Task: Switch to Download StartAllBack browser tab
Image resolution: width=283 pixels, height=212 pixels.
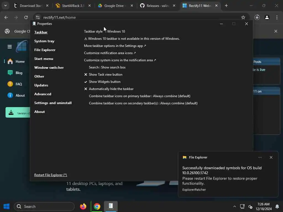Action: point(31,6)
